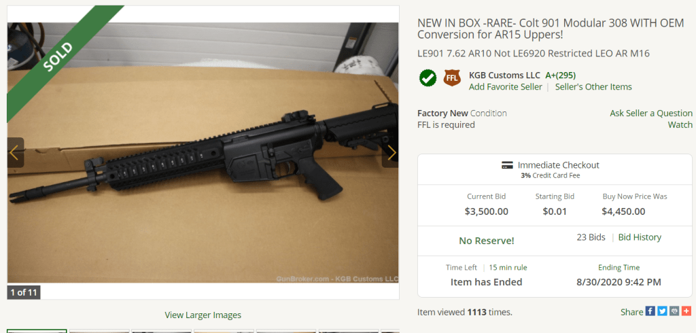Open more share options plus icon
Image resolution: width=696 pixels, height=333 pixels.
click(686, 312)
